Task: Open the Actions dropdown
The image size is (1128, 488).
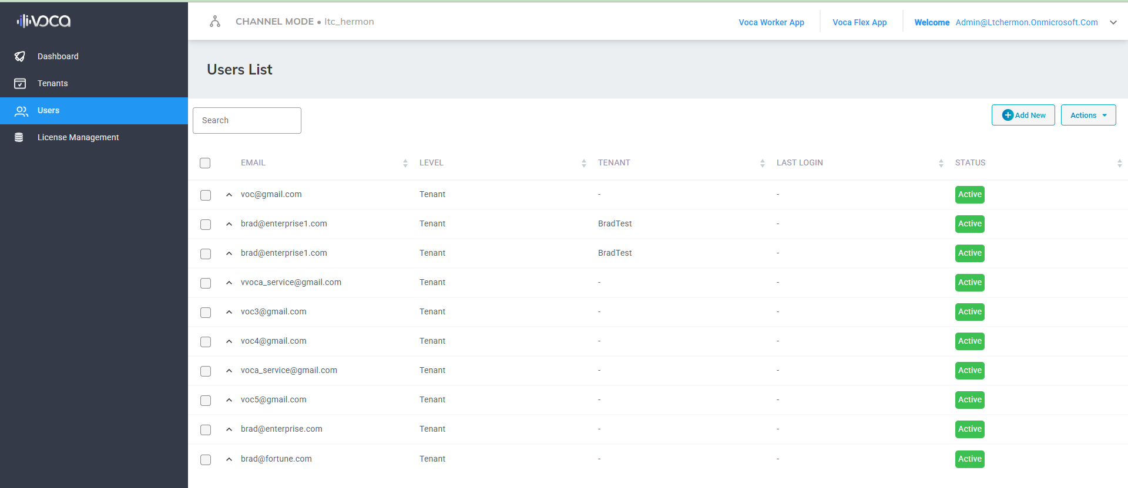Action: [1088, 115]
